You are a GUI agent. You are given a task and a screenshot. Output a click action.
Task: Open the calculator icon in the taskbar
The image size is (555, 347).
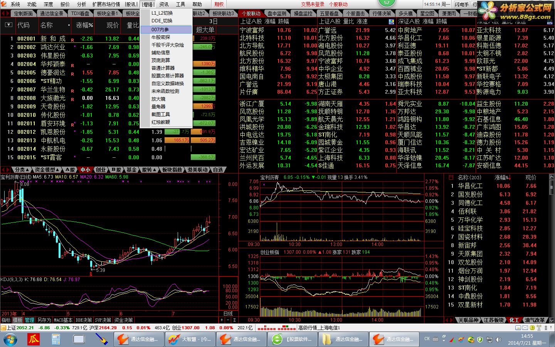point(56,339)
